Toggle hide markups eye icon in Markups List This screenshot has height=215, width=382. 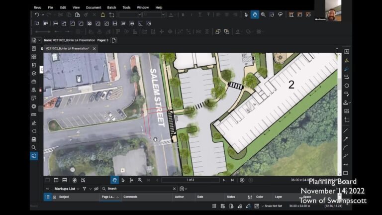click(96, 189)
